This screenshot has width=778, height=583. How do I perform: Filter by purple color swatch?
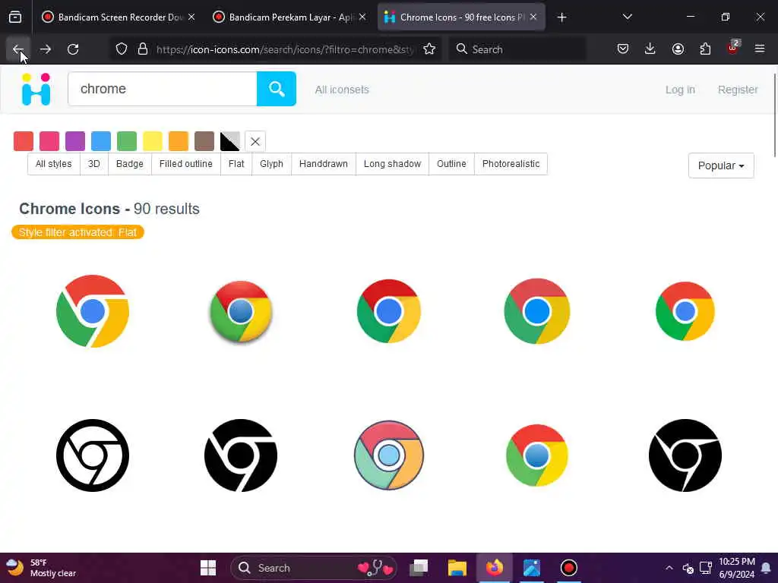[x=75, y=141]
